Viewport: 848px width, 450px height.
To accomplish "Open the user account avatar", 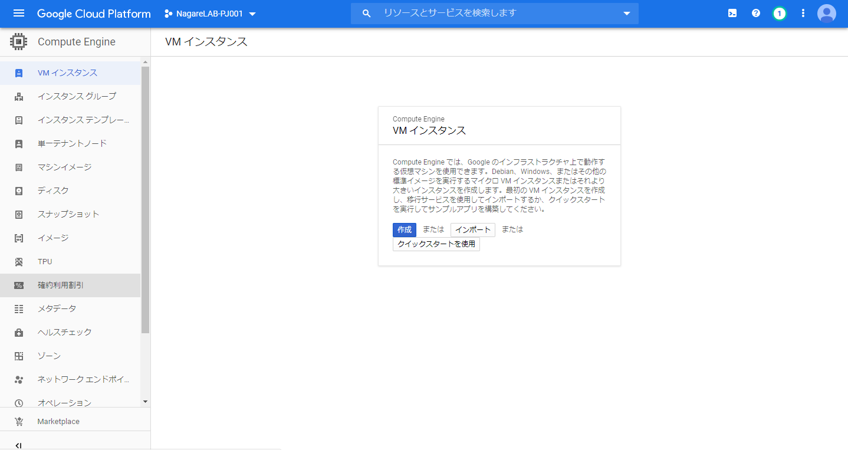I will click(827, 13).
